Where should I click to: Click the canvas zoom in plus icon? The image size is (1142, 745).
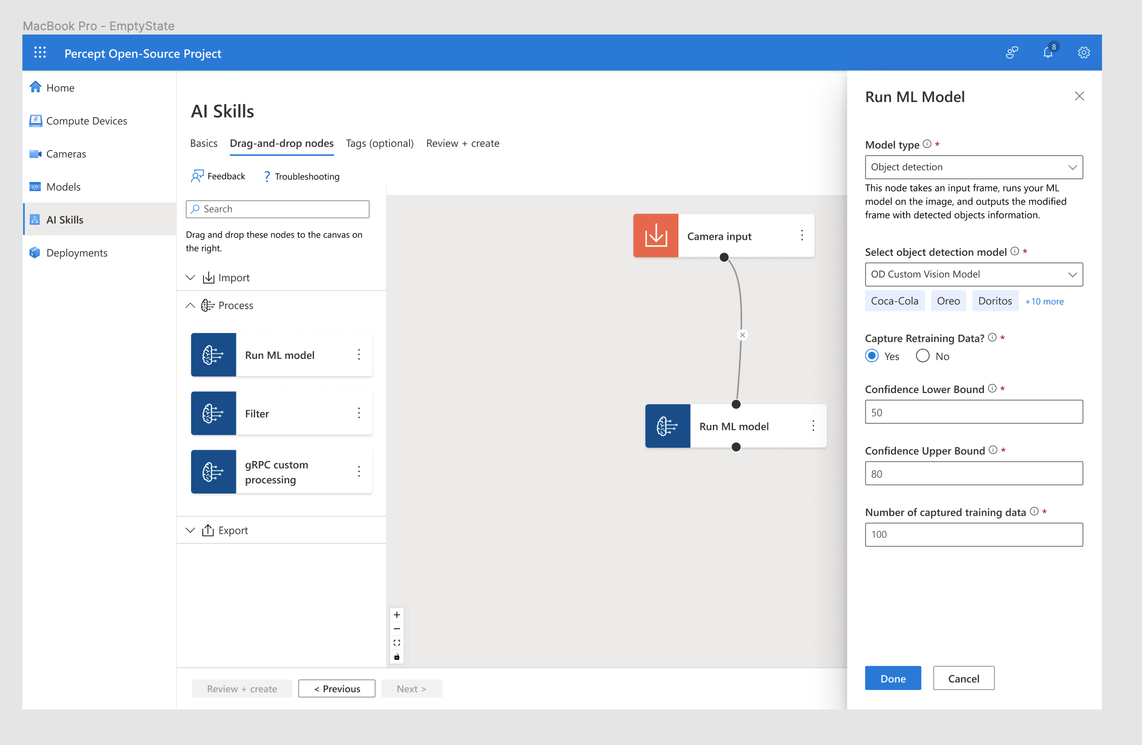pos(397,615)
